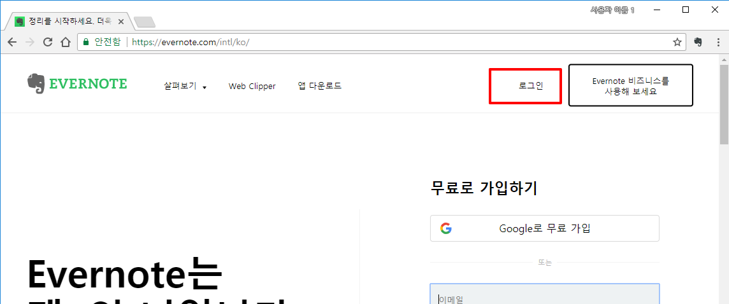
Task: Open the Evernote Web Clipper extension icon
Action: (697, 42)
